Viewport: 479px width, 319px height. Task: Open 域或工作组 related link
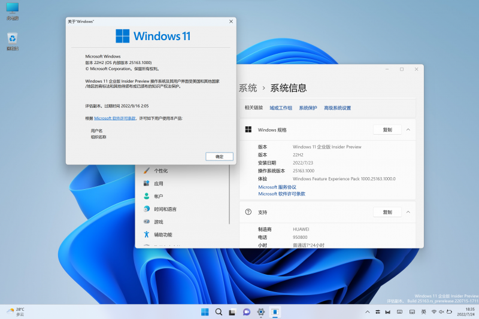pyautogui.click(x=281, y=108)
